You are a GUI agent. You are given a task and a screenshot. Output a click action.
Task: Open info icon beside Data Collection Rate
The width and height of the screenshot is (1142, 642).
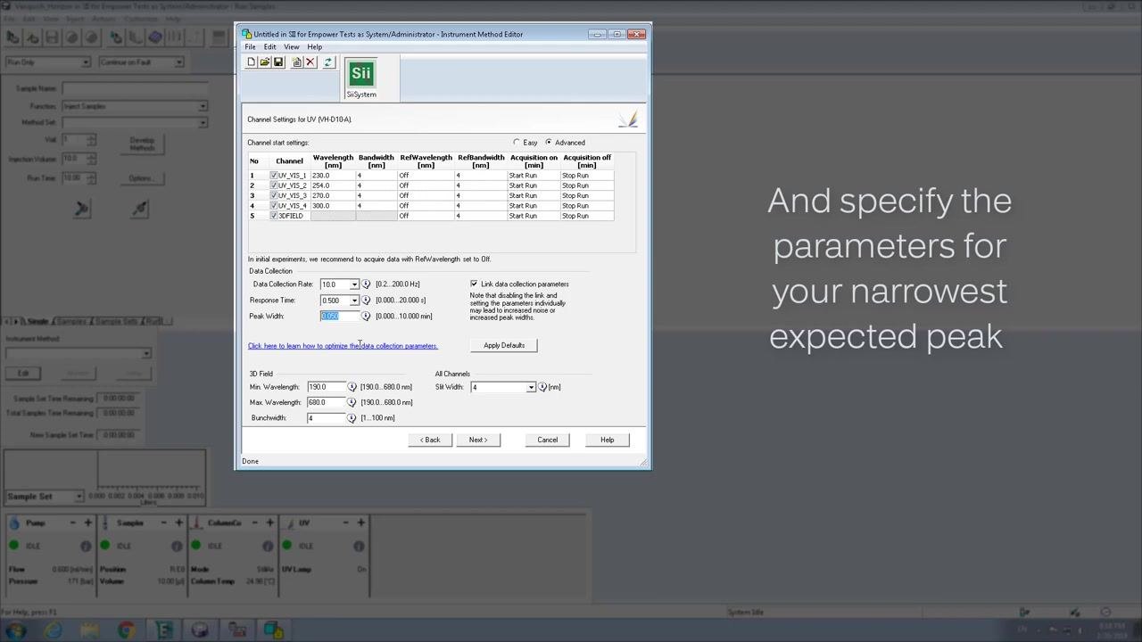pyautogui.click(x=366, y=284)
